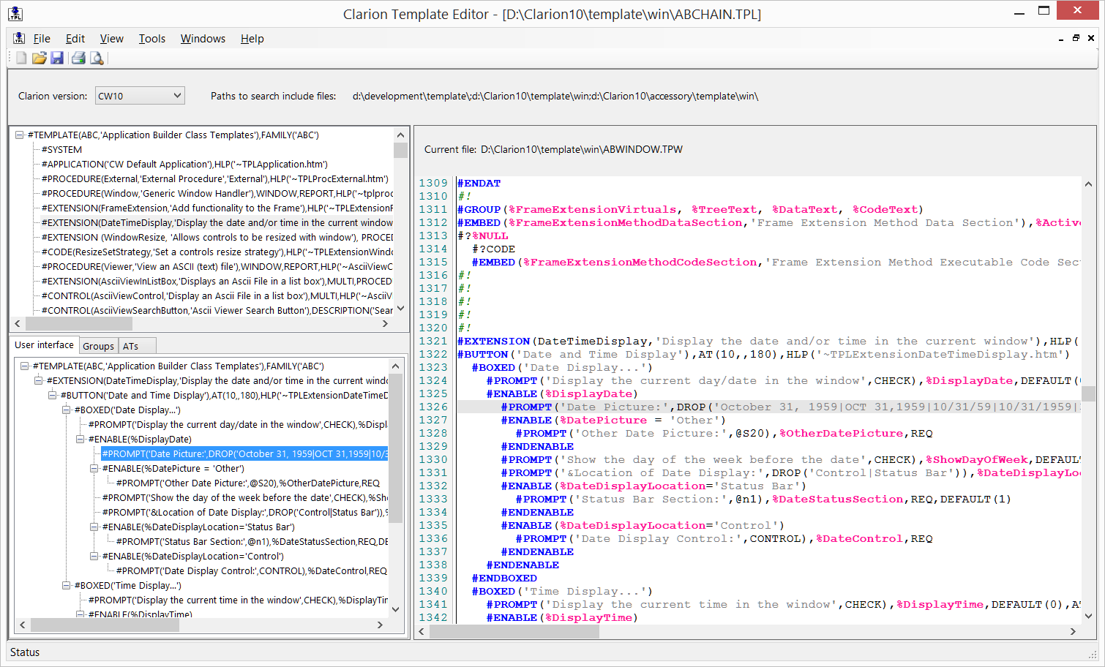The height and width of the screenshot is (667, 1105).
Task: Switch to the Groups tab
Action: (x=98, y=346)
